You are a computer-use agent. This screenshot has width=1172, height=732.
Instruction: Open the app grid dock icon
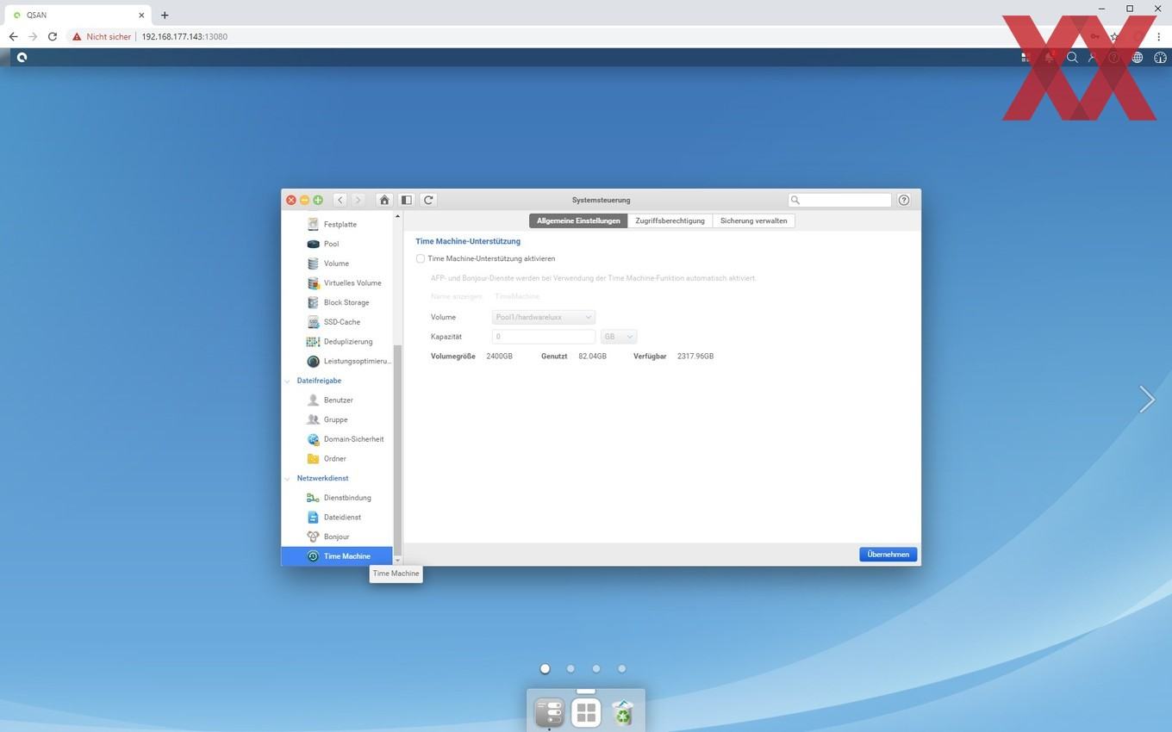(x=586, y=713)
